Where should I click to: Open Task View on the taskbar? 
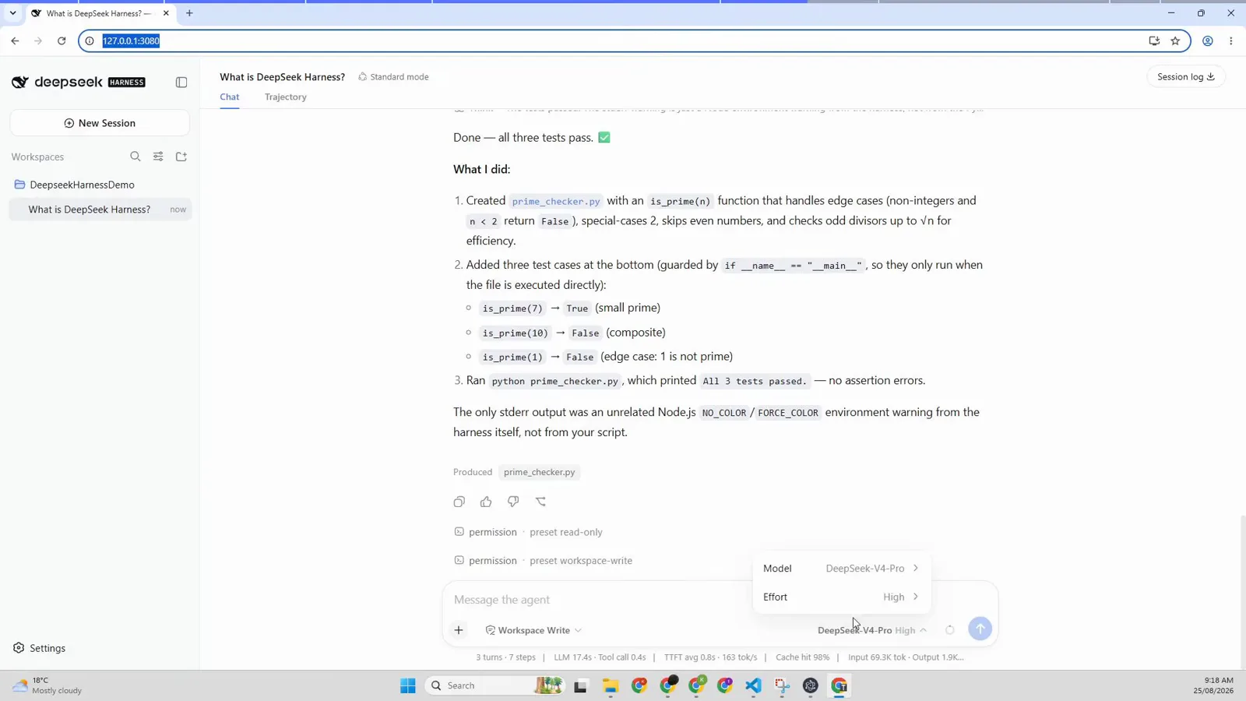[x=580, y=685]
